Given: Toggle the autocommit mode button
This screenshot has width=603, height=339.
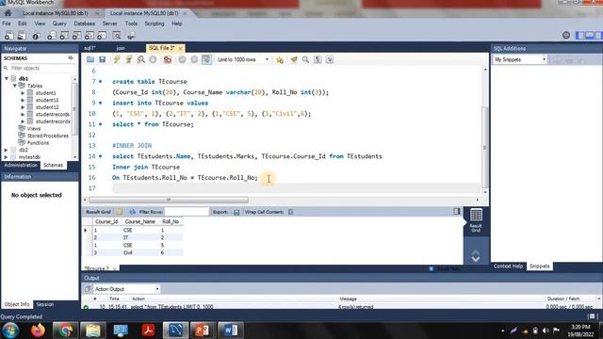Looking at the screenshot, I should [206, 59].
